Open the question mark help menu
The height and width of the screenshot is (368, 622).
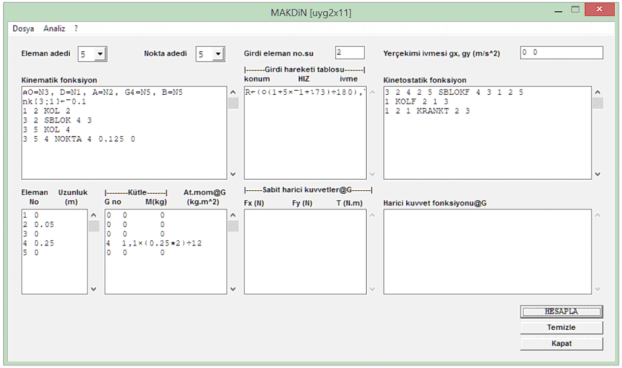[76, 29]
